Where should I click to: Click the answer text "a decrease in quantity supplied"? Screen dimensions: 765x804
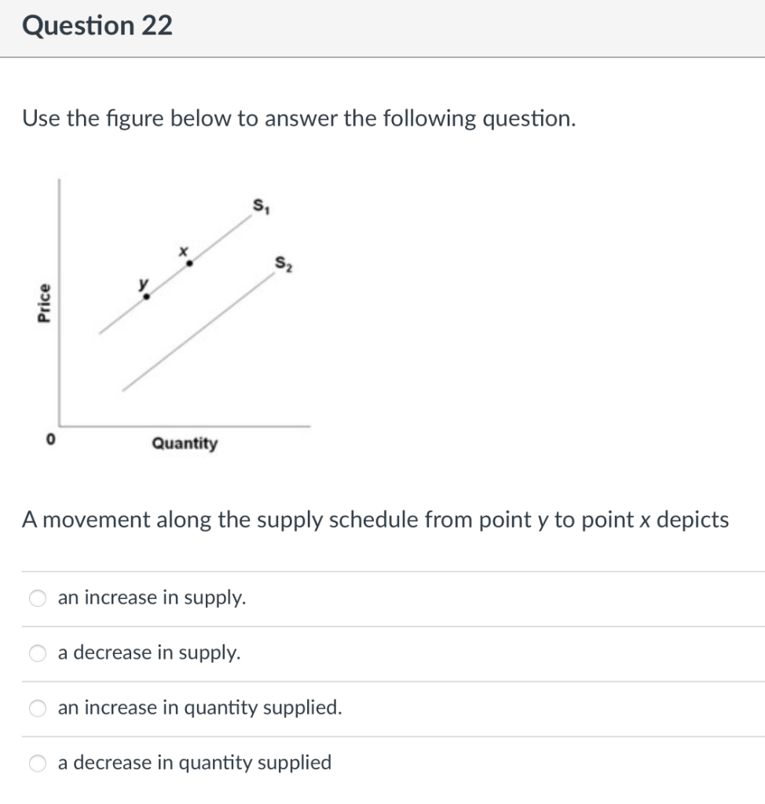tap(194, 762)
